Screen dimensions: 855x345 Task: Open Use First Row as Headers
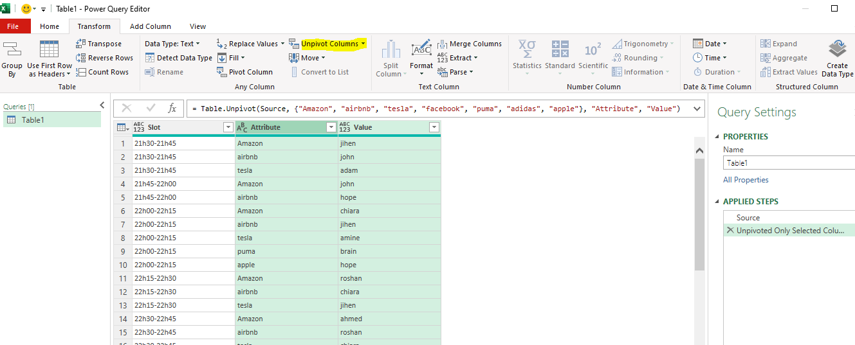point(50,58)
